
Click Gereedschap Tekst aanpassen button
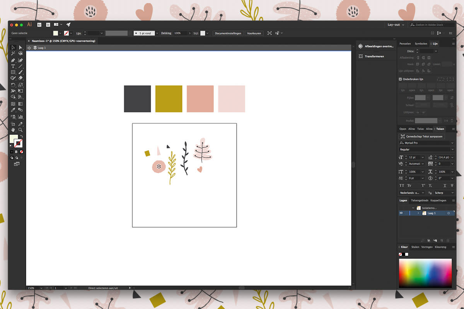[421, 136]
